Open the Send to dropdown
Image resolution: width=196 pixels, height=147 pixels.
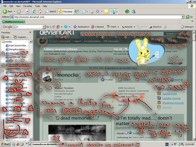coord(155,27)
